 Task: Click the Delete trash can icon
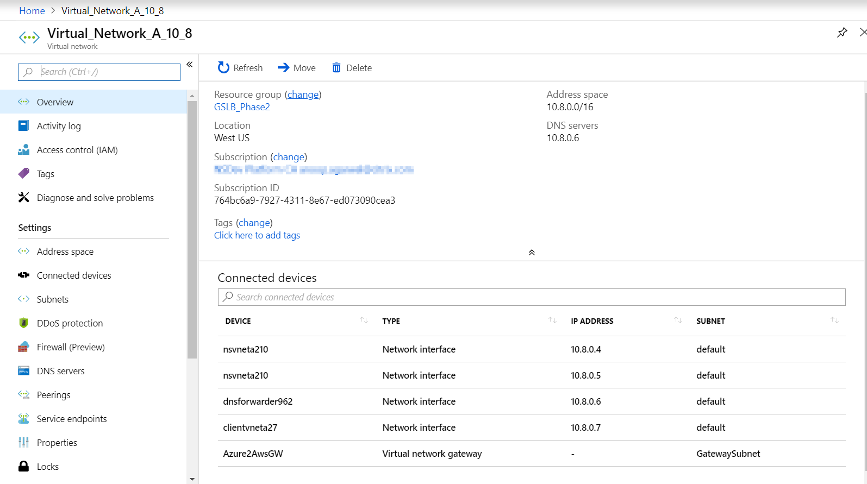336,67
